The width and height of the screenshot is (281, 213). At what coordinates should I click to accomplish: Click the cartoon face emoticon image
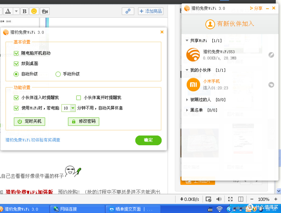pos(73,171)
